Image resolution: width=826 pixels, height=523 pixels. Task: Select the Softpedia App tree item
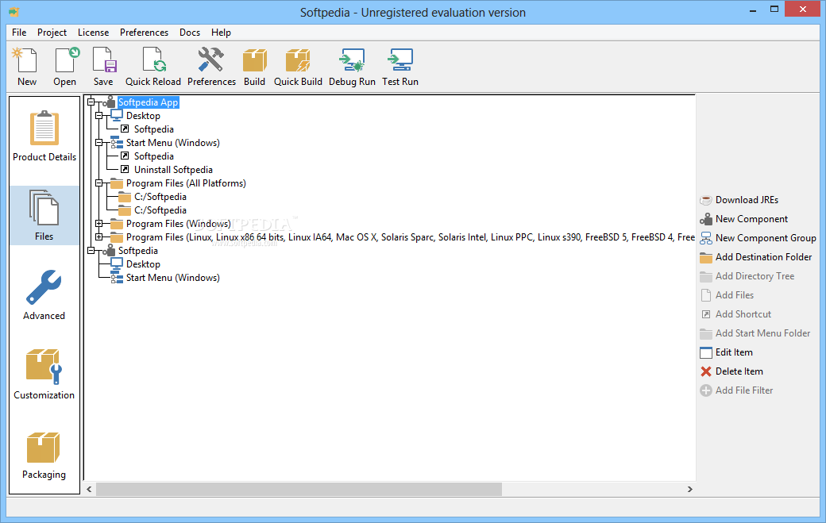[148, 102]
